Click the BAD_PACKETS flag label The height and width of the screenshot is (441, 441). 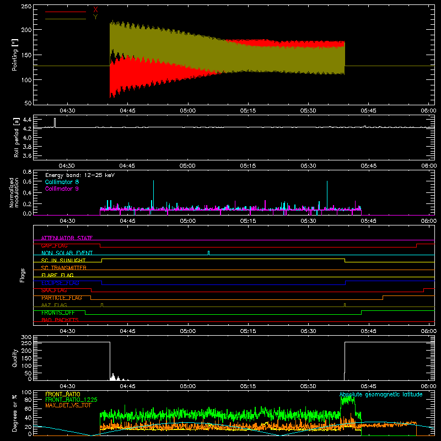coord(60,320)
